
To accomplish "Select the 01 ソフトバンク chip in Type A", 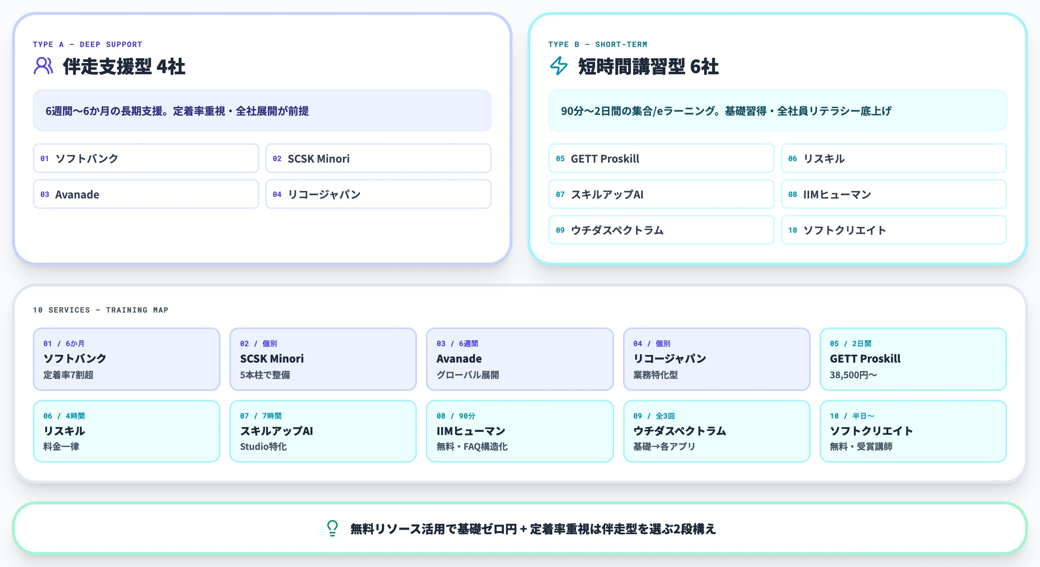I will [x=146, y=159].
